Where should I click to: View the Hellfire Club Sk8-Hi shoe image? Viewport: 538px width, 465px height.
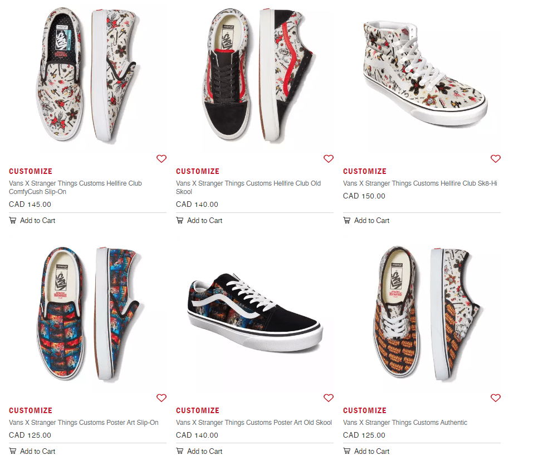pos(423,75)
